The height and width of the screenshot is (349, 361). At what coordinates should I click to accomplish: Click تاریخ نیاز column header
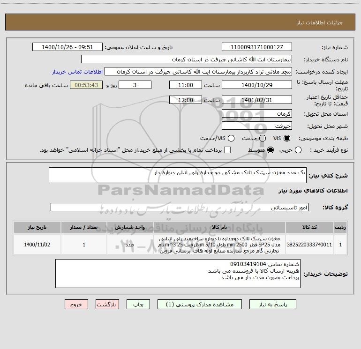[37, 227]
